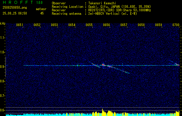Screen dimensions: 182x116
Task: Click the 0.9 kHz axis label
Action: (x=2, y=67)
